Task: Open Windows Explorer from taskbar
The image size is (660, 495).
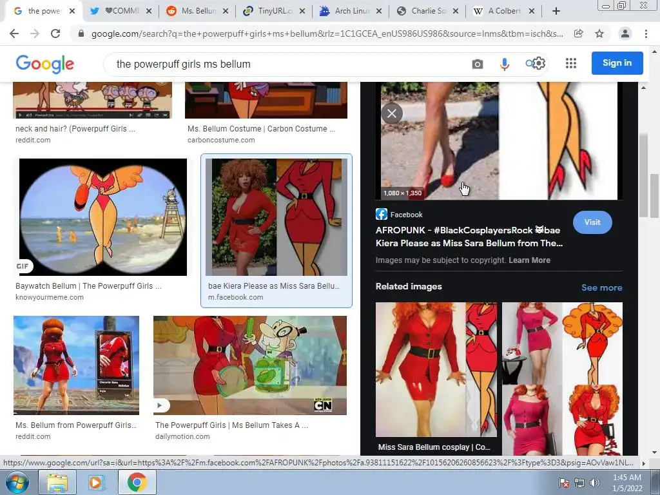Action: (x=57, y=482)
